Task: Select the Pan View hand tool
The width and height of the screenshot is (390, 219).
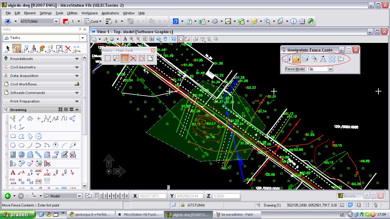Action: (x=165, y=39)
